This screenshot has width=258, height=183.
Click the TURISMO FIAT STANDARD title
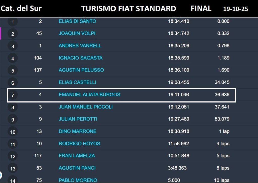(x=128, y=9)
